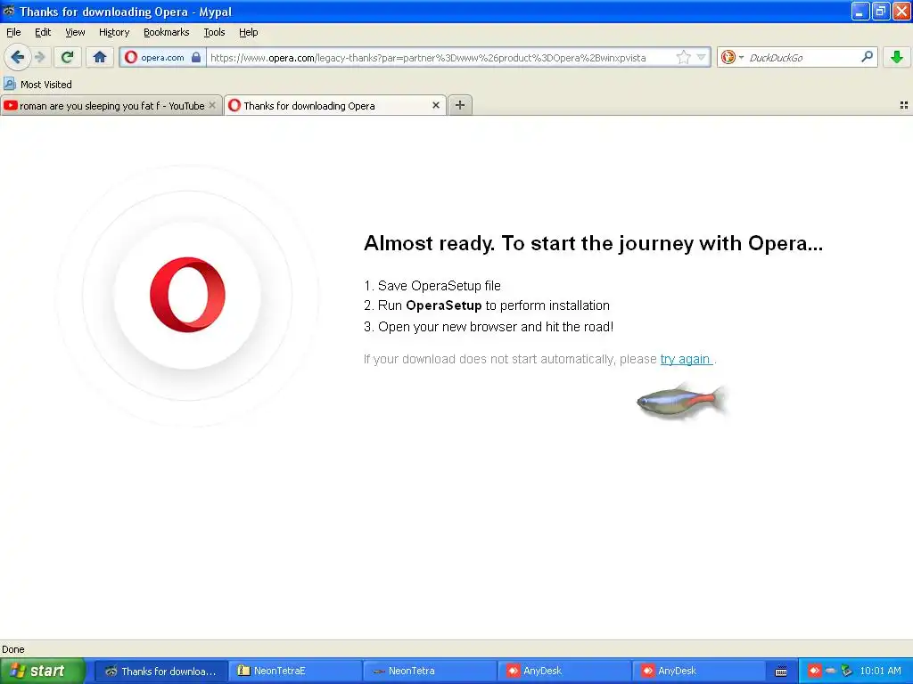
Task: Close the Thanks for downloading Opera tab
Action: coord(435,105)
